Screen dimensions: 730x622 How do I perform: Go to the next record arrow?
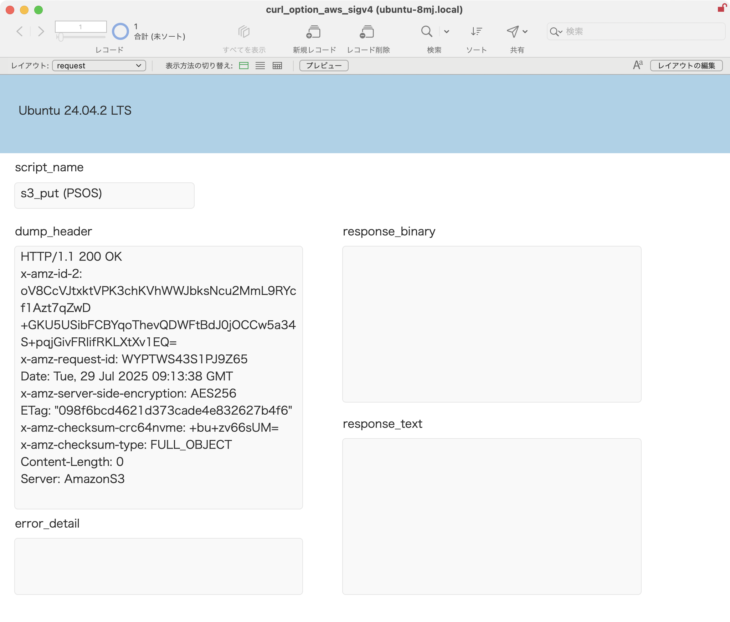pos(41,31)
